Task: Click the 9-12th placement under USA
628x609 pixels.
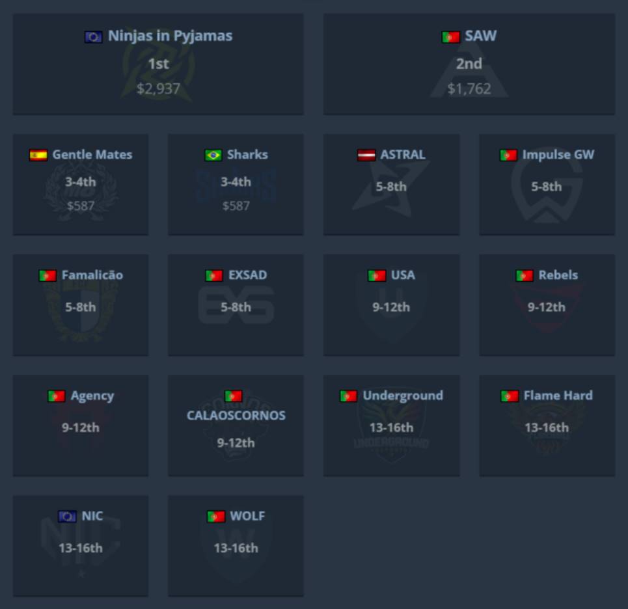Action: (391, 308)
